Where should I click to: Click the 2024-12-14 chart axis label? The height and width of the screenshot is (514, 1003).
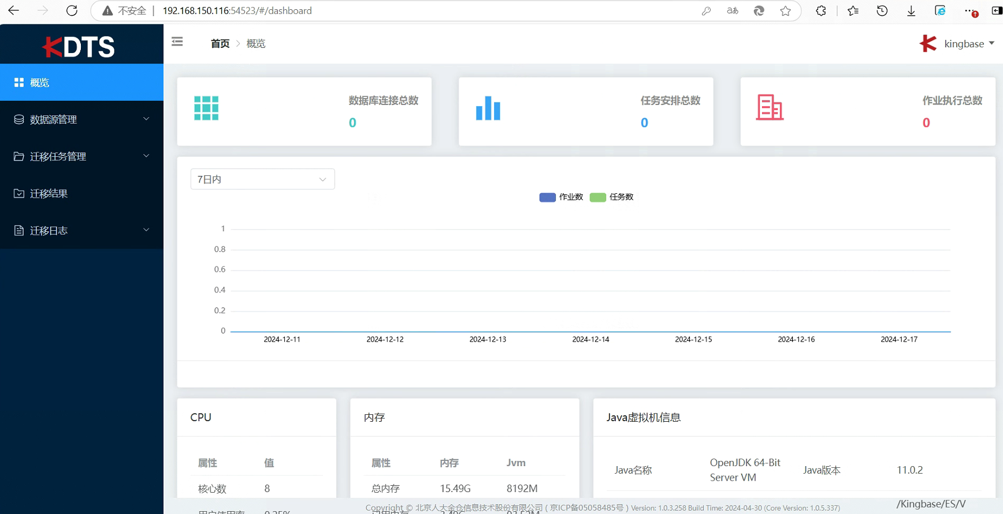pos(590,339)
